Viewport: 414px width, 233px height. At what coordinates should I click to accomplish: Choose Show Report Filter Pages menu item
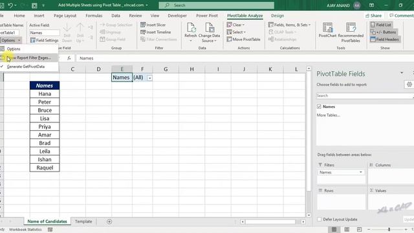[29, 58]
